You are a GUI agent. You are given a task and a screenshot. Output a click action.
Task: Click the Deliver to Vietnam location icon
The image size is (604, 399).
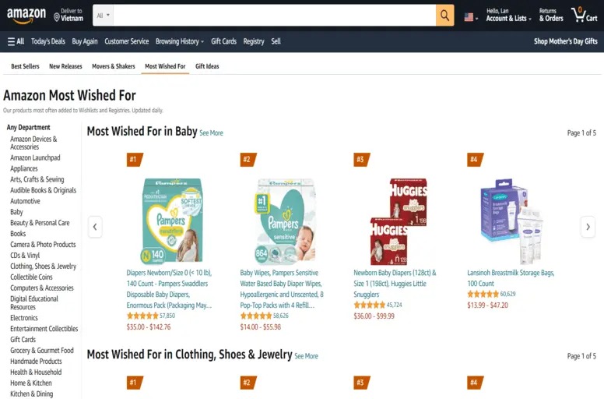(58, 16)
